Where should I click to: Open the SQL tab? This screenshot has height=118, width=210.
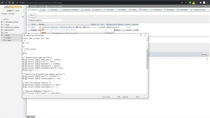tap(42, 10)
